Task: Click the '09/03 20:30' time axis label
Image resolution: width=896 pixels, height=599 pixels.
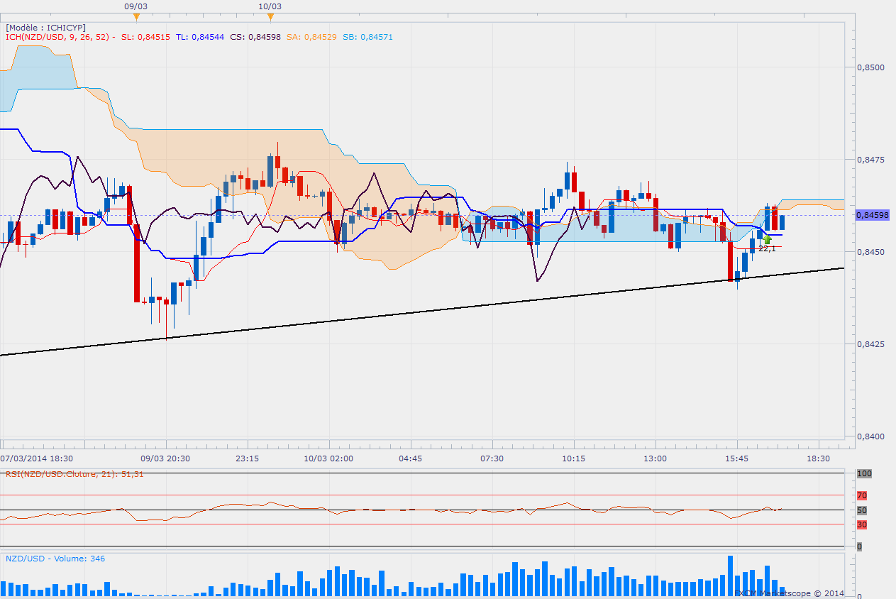Action: [165, 458]
